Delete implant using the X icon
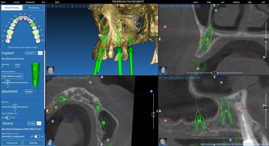Image resolution: width=269 pixels, height=146 pixels. click(x=36, y=53)
